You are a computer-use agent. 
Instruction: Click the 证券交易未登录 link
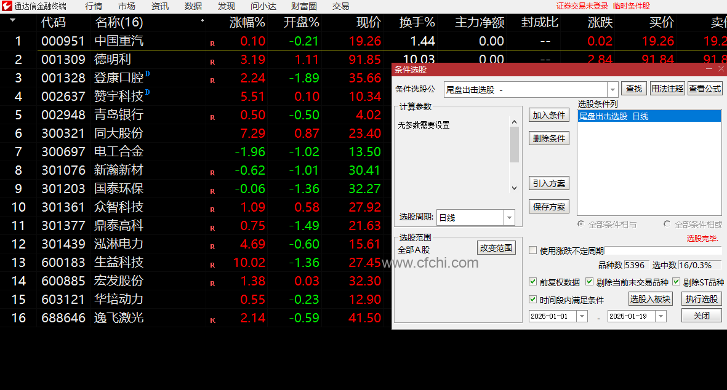click(582, 6)
